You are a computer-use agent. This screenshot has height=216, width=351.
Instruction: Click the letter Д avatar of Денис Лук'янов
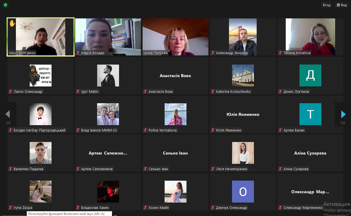(x=310, y=75)
